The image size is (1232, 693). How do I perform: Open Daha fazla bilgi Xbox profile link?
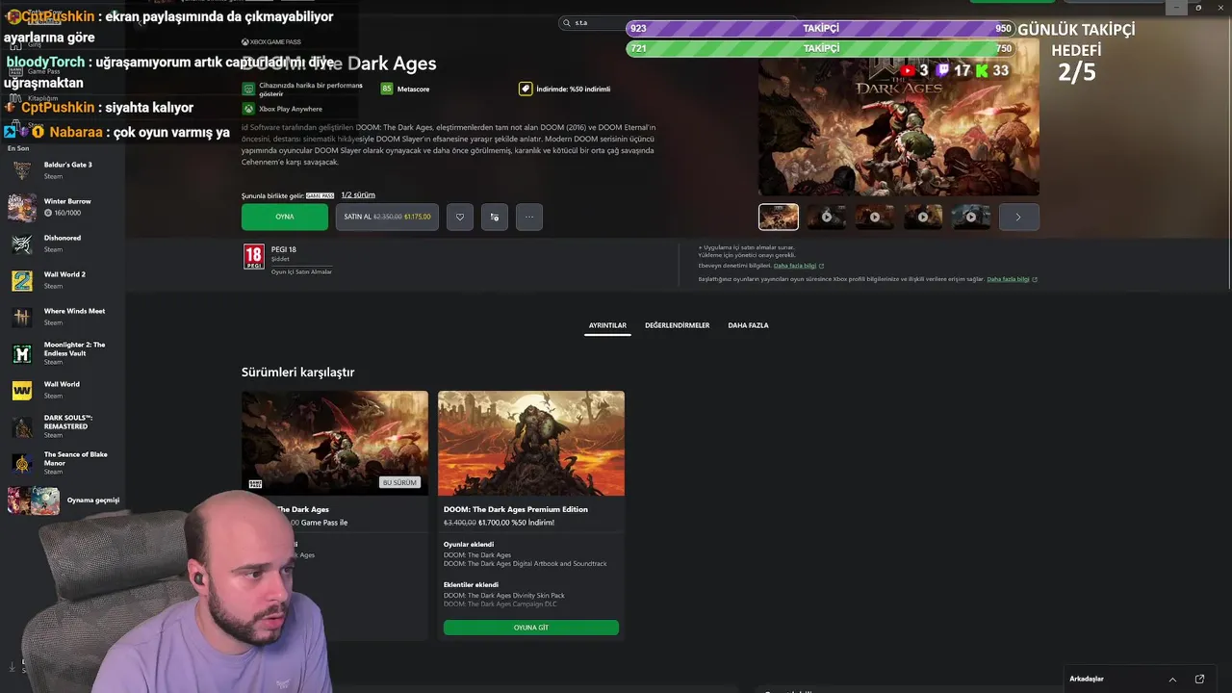(1012, 279)
